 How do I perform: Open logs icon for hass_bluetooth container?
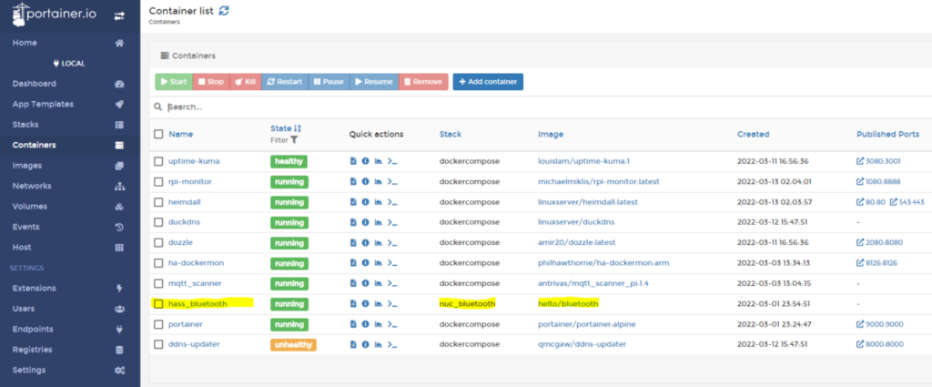[353, 304]
